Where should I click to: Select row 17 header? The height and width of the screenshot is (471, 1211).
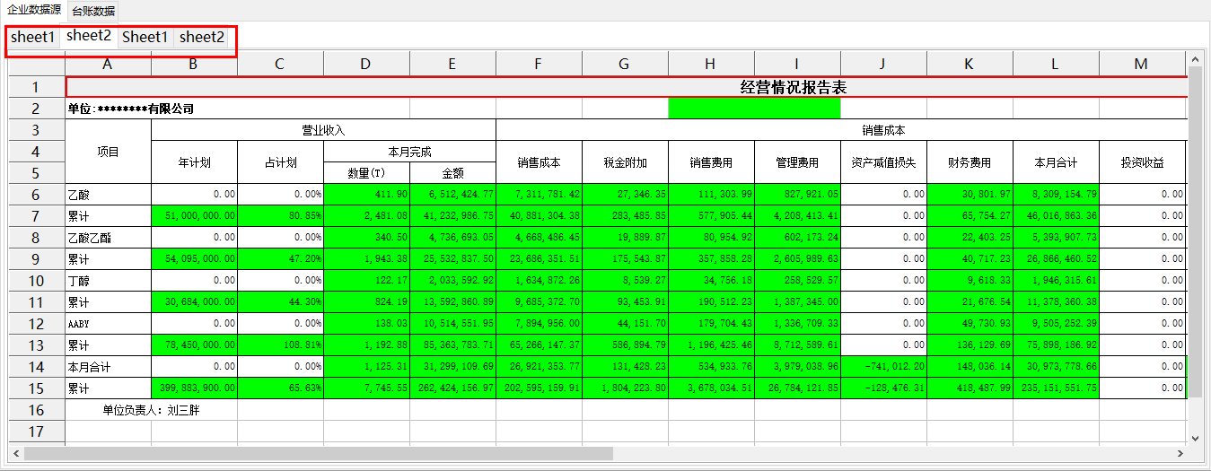[36, 432]
